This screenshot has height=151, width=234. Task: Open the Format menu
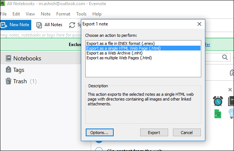pyautogui.click(x=63, y=14)
